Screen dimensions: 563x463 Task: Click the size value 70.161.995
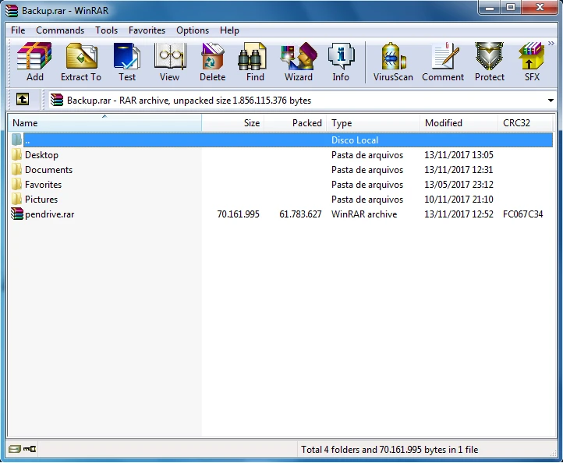pyautogui.click(x=238, y=214)
